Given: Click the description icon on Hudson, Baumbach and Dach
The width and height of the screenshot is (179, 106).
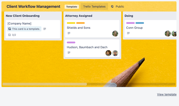Looking at the screenshot, I should 69,53.
